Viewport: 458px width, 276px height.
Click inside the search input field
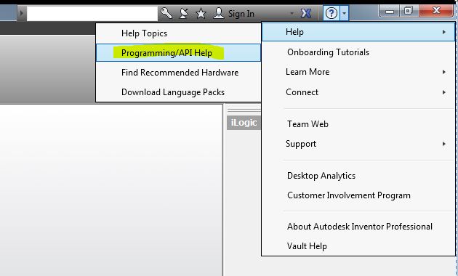point(92,13)
